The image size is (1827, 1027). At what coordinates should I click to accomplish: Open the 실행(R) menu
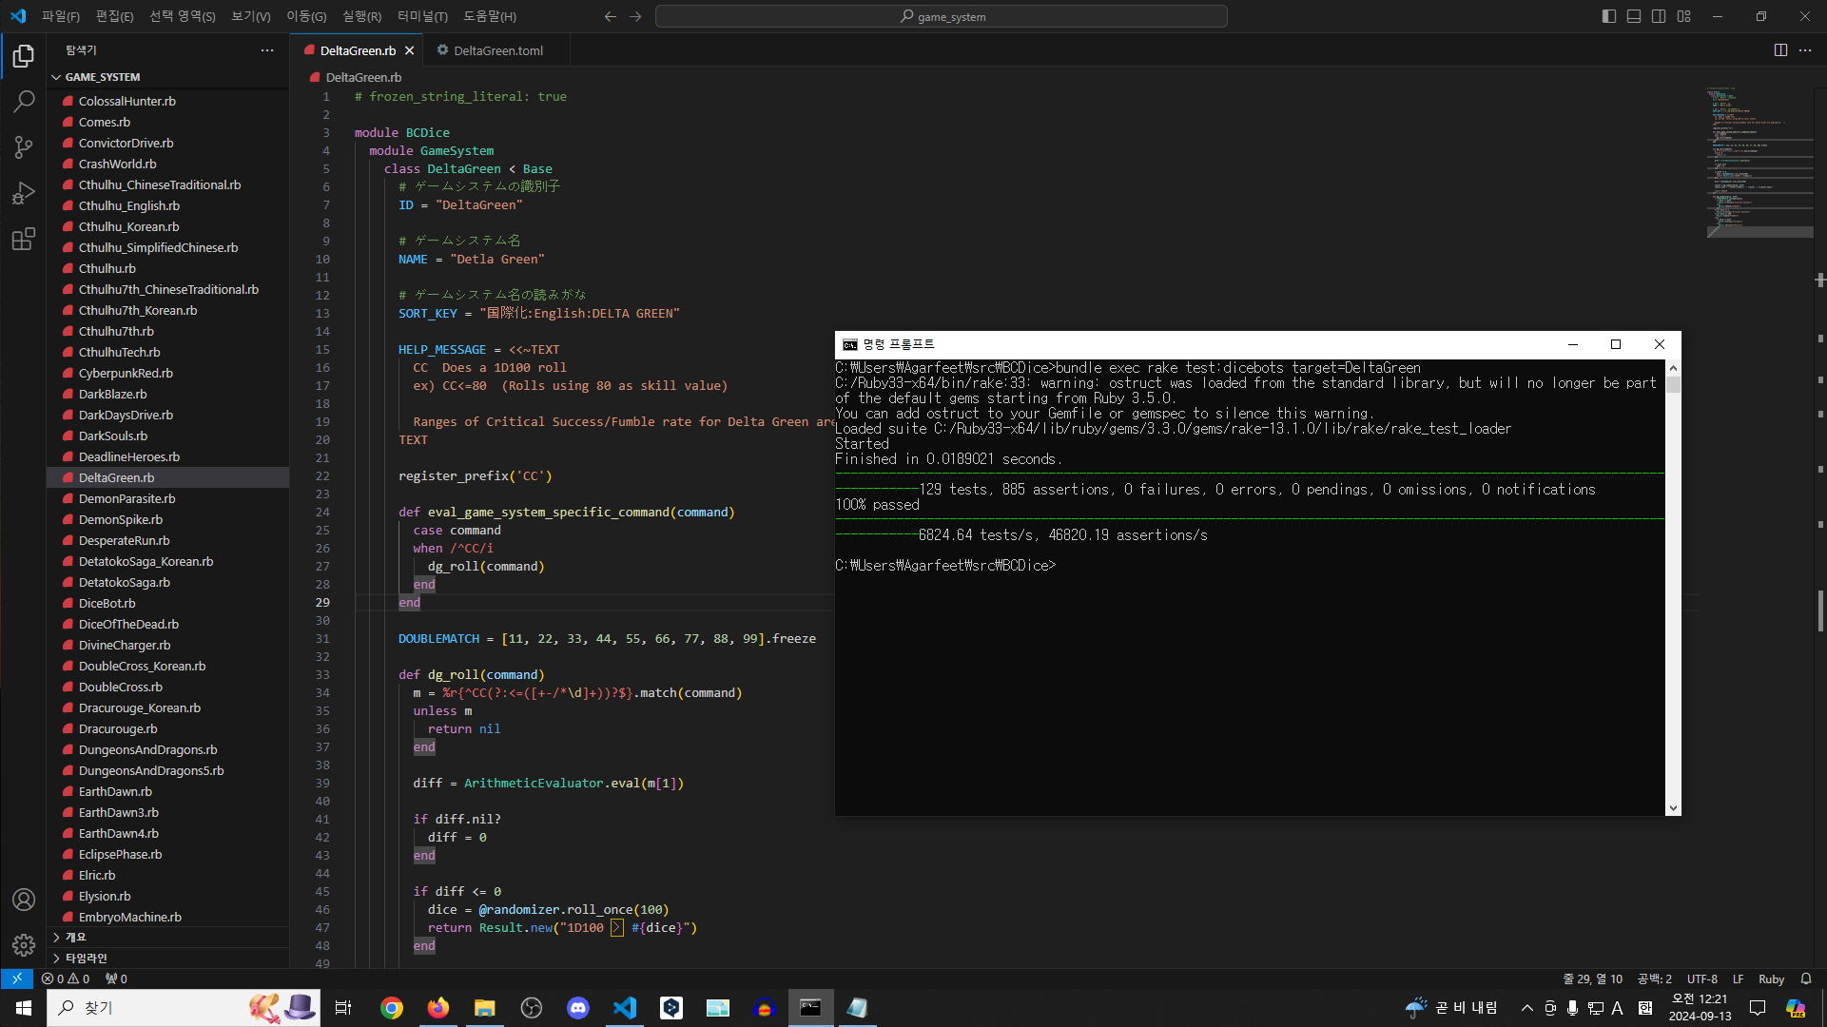point(361,16)
